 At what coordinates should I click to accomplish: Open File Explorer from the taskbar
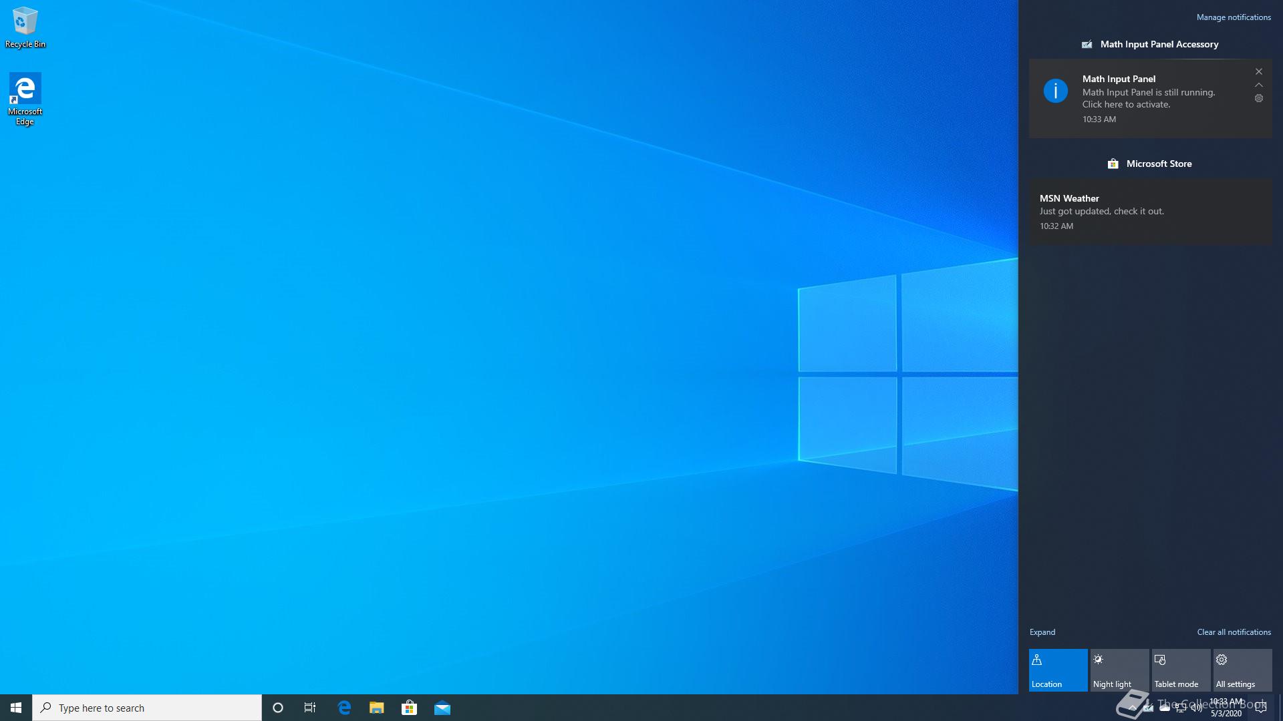coord(377,708)
